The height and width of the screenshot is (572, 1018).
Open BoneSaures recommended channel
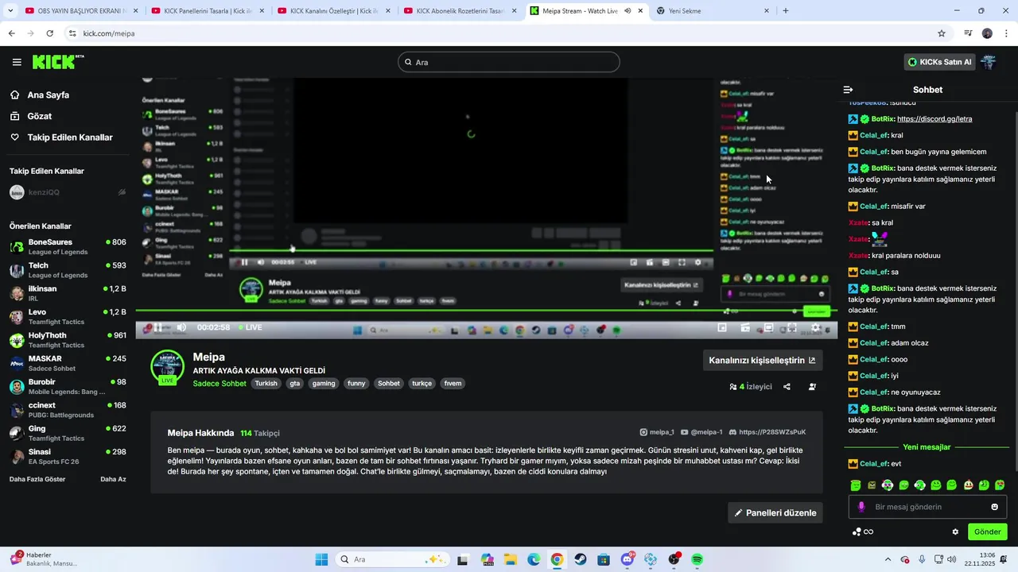point(68,246)
